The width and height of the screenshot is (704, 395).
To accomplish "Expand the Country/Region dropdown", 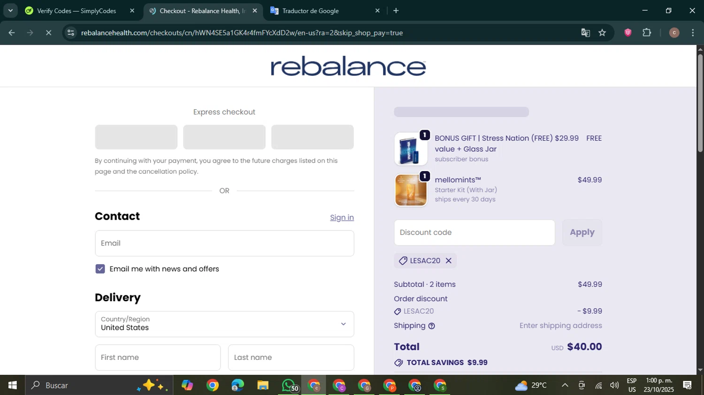I will tap(224, 324).
